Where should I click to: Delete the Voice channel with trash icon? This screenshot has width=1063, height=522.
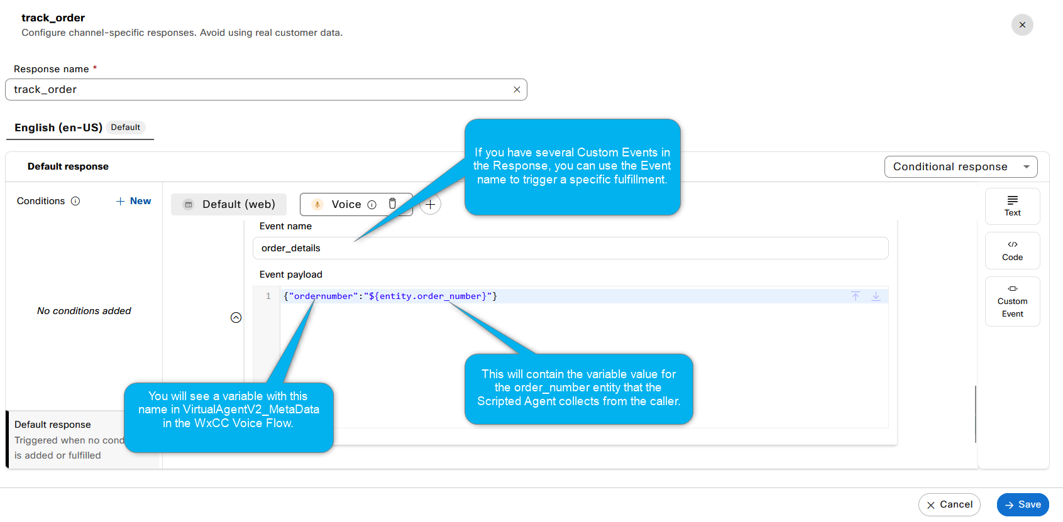392,204
